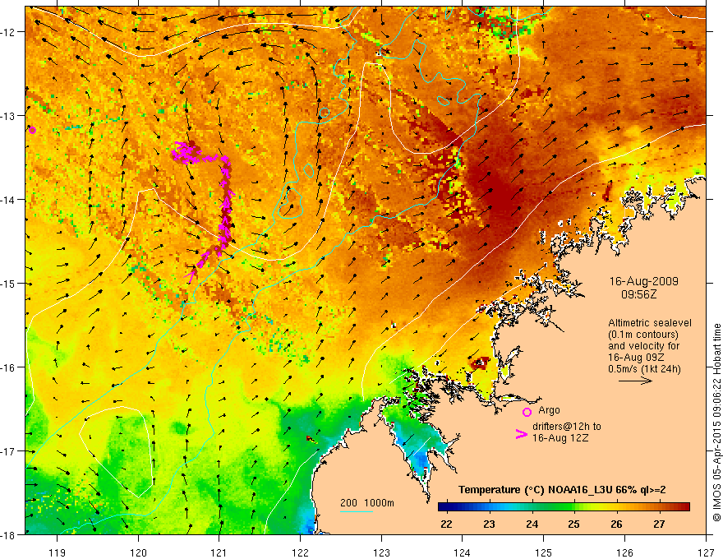Screen dimensions: 723x559
Task: Click the 'drifters@12h to' legend text
Action: click(567, 427)
